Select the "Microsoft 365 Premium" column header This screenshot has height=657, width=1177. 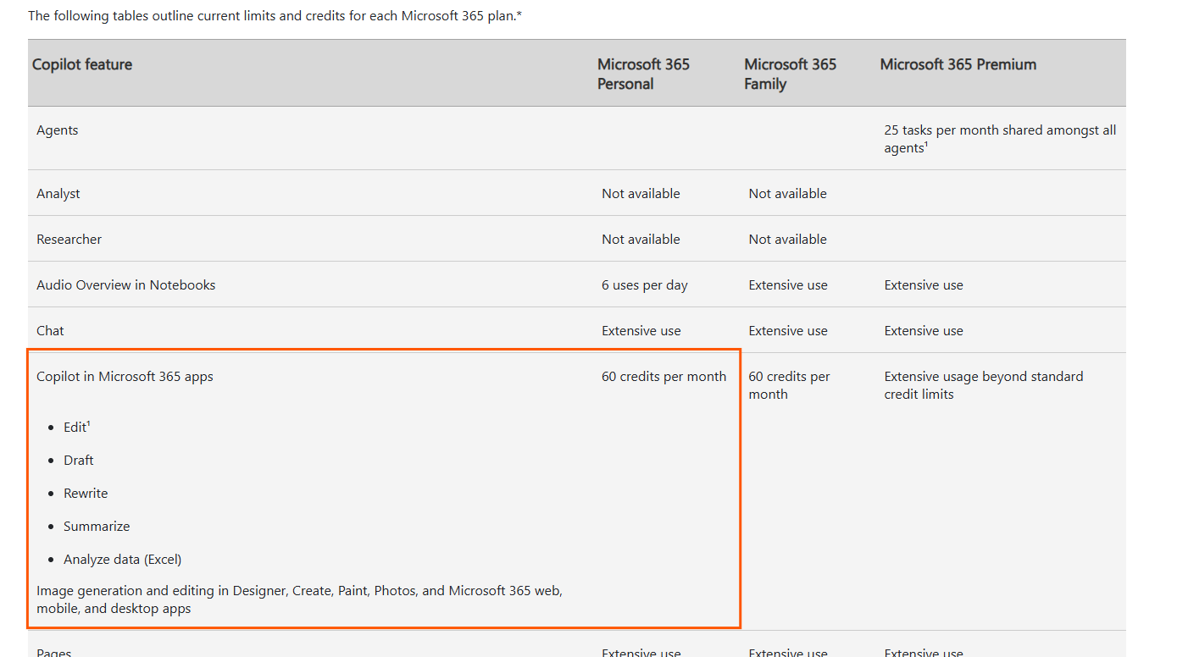(958, 64)
